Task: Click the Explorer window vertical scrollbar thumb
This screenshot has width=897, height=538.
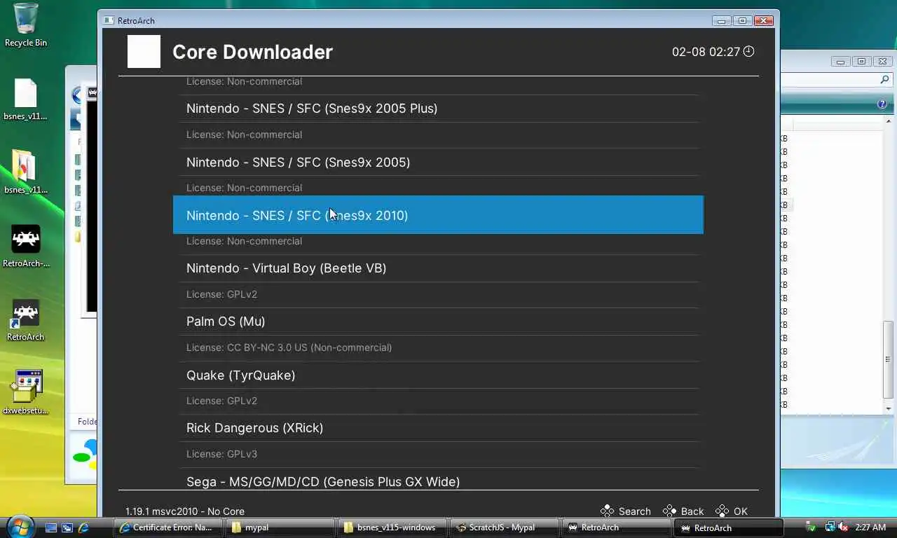Action: 888,359
